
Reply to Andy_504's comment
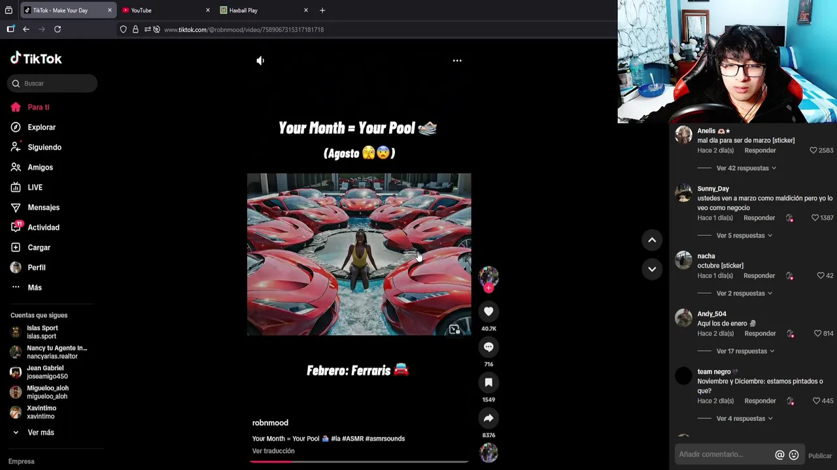click(760, 334)
